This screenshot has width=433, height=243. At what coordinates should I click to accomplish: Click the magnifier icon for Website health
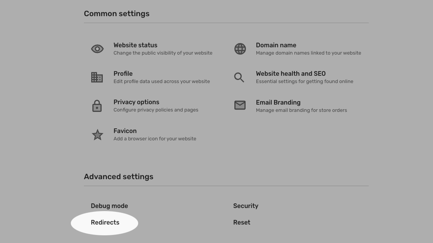pos(239,78)
